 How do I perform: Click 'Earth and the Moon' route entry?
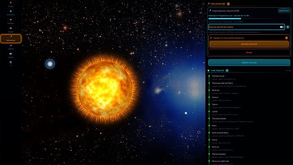point(220,133)
